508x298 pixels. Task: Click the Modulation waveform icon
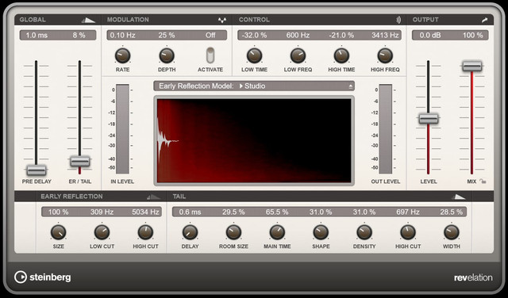(222, 20)
